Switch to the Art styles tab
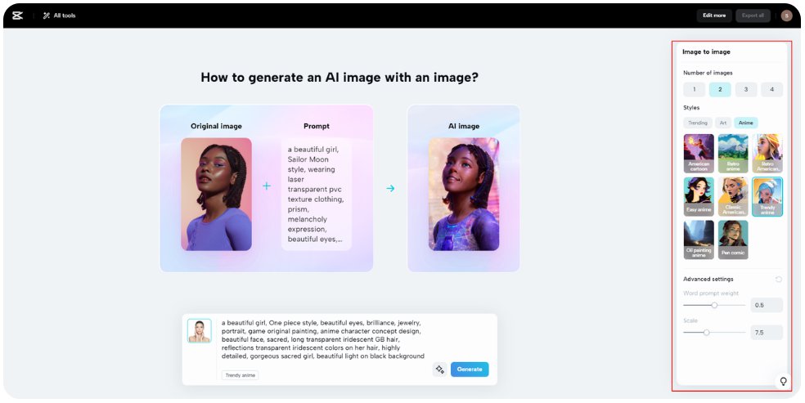This screenshot has height=403, width=805. (x=723, y=123)
